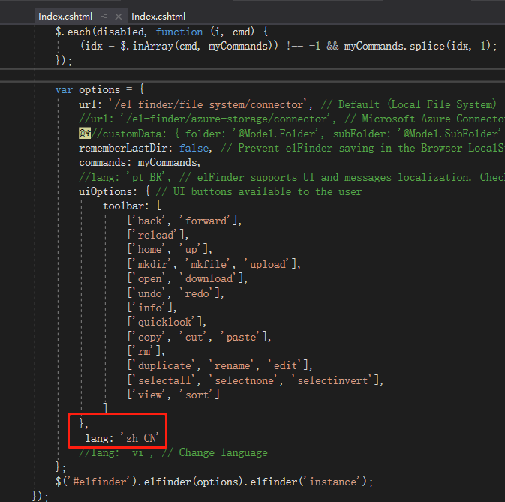Image resolution: width=505 pixels, height=502 pixels.
Task: Close the active Index.cshtml tab
Action: 119,16
